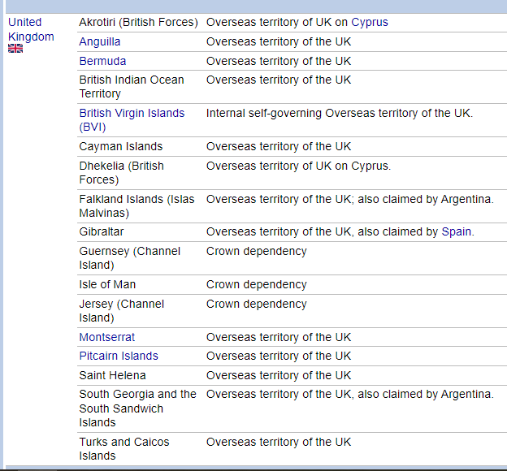The width and height of the screenshot is (507, 471).
Task: Click the Dhekelia (British Forces) cell
Action: coord(121,173)
